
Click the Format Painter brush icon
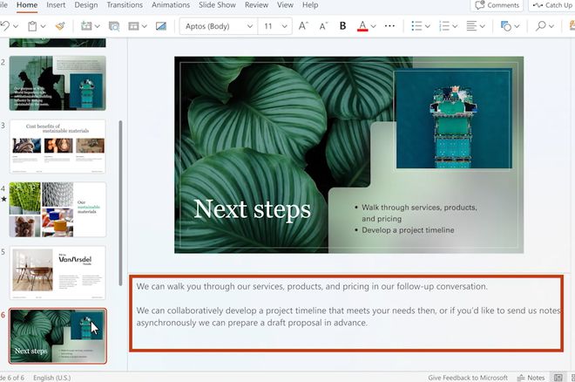(x=59, y=26)
